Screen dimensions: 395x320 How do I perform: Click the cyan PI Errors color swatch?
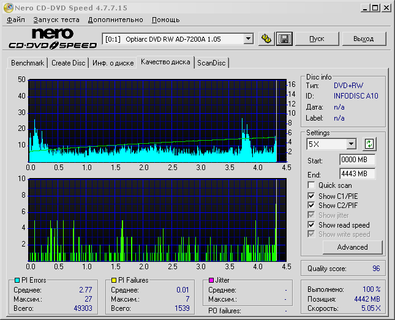point(17,280)
